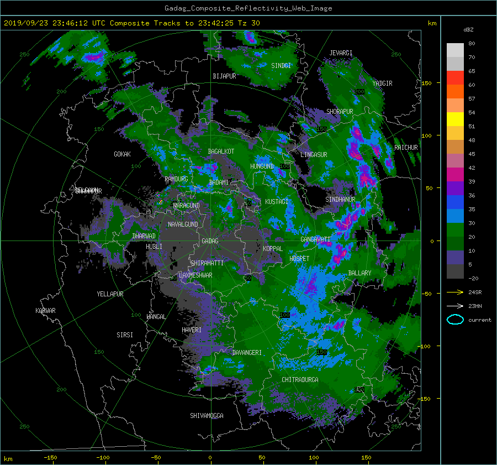This screenshot has width=497, height=465.
Task: Click the BAGALKOT city label
Action: [221, 151]
